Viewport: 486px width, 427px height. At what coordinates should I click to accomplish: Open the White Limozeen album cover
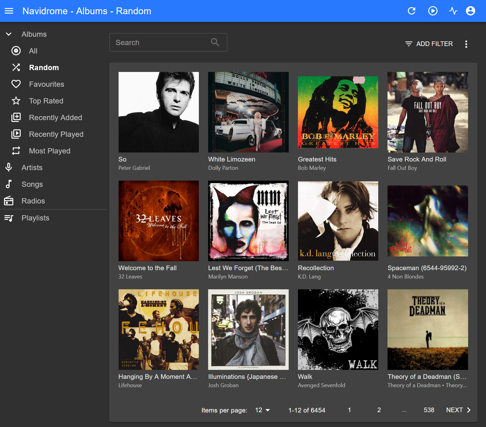click(x=248, y=112)
